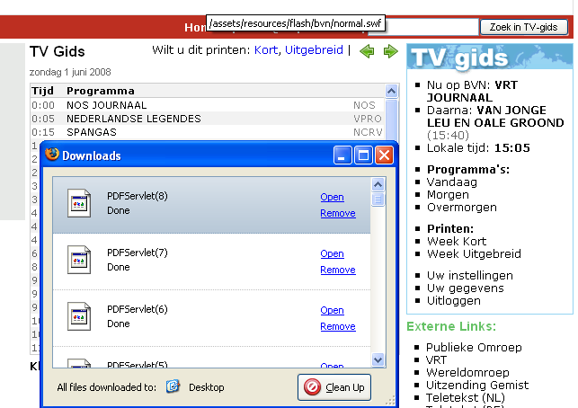The height and width of the screenshot is (408, 578).
Task: Open Uw instellingen settings link
Action: [470, 276]
